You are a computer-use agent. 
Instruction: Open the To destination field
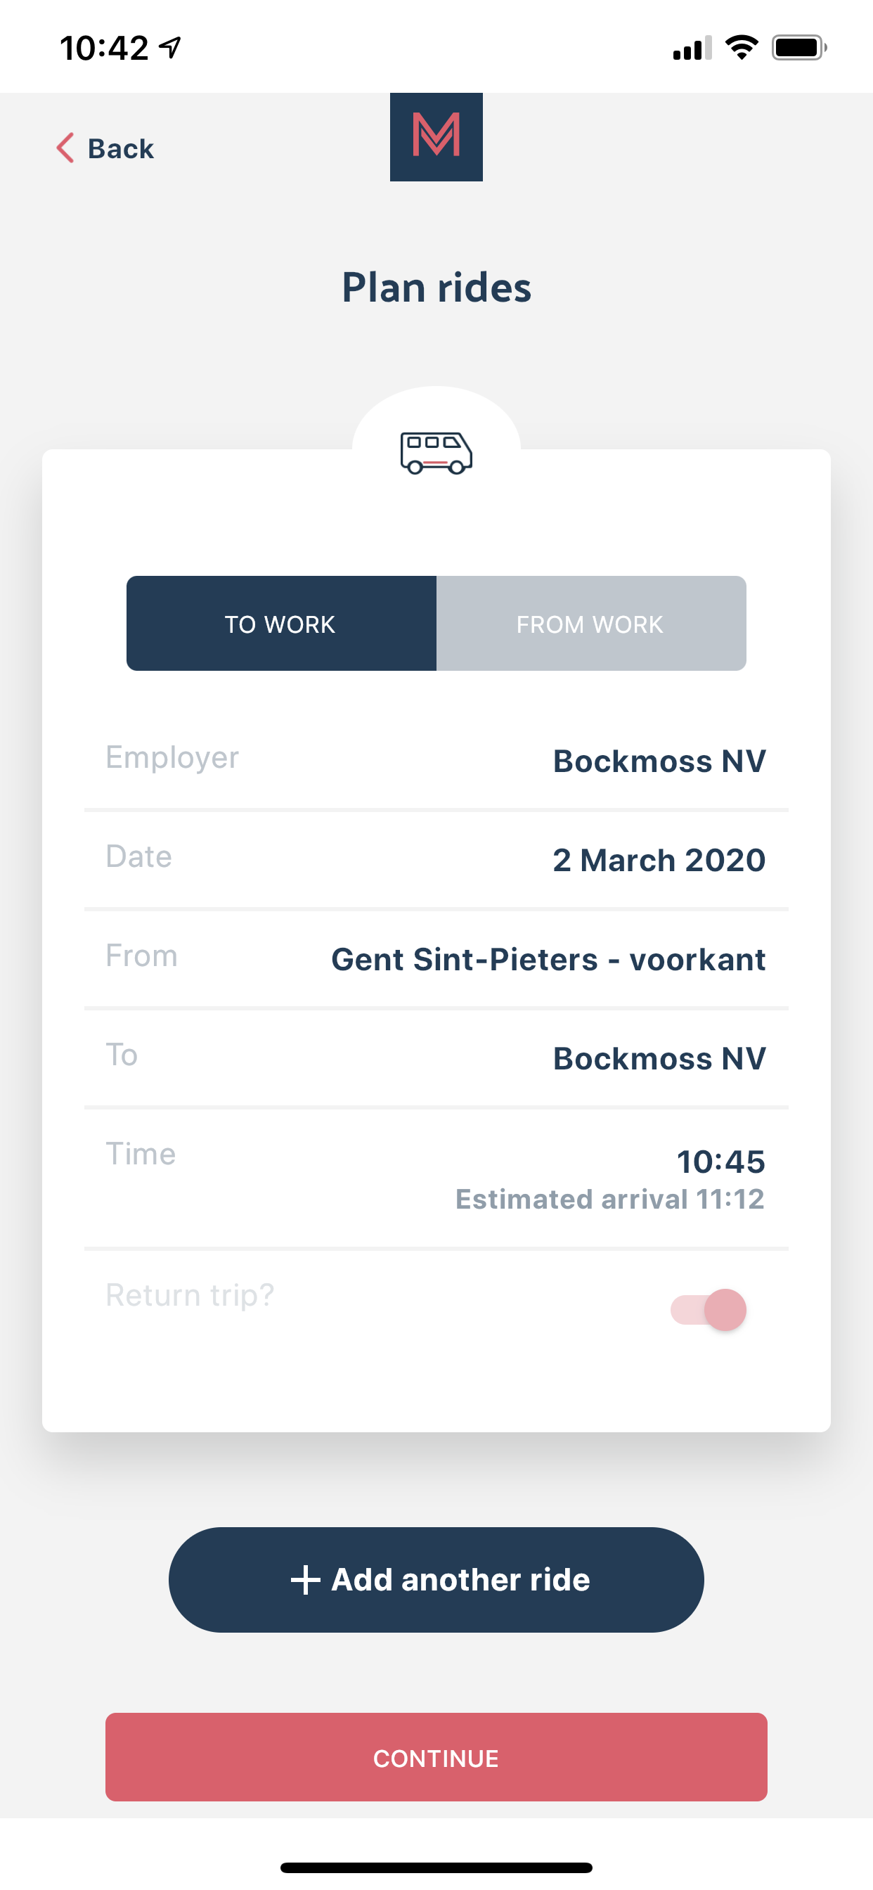(436, 1058)
